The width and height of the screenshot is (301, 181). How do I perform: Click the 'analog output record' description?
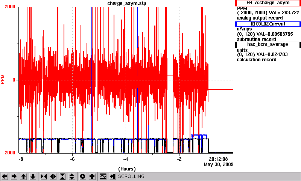coord(260,18)
